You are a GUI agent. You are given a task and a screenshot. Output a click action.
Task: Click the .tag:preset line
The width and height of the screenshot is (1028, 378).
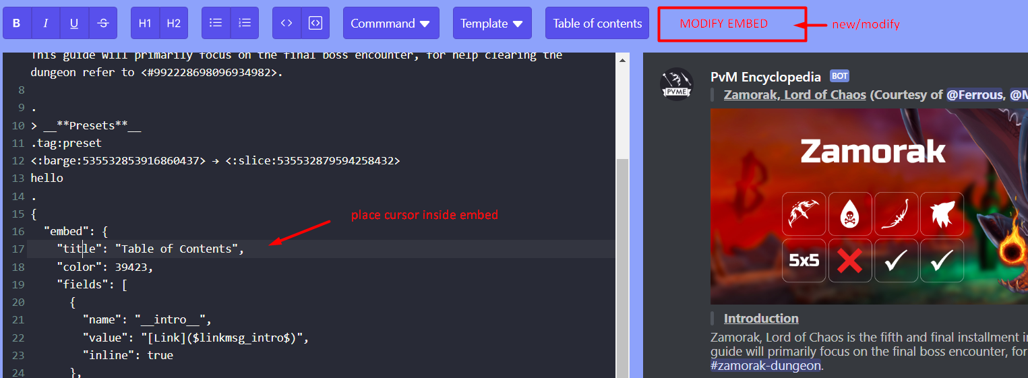(x=66, y=143)
